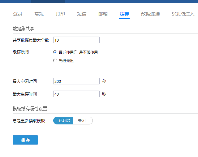Choose the 最不常使用 cache option
The width and height of the screenshot is (198, 157).
(75, 52)
